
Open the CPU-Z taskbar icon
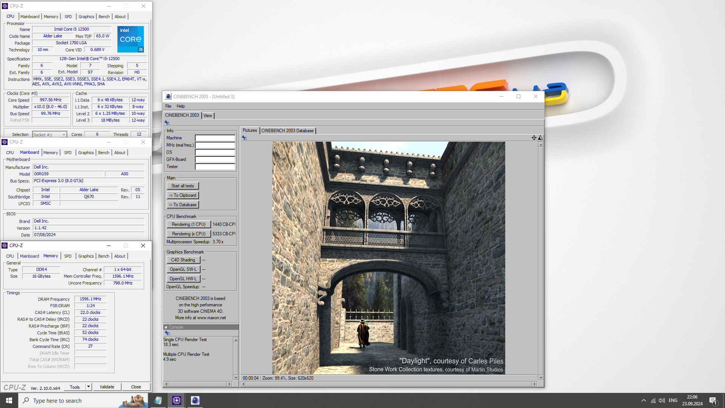coord(176,400)
